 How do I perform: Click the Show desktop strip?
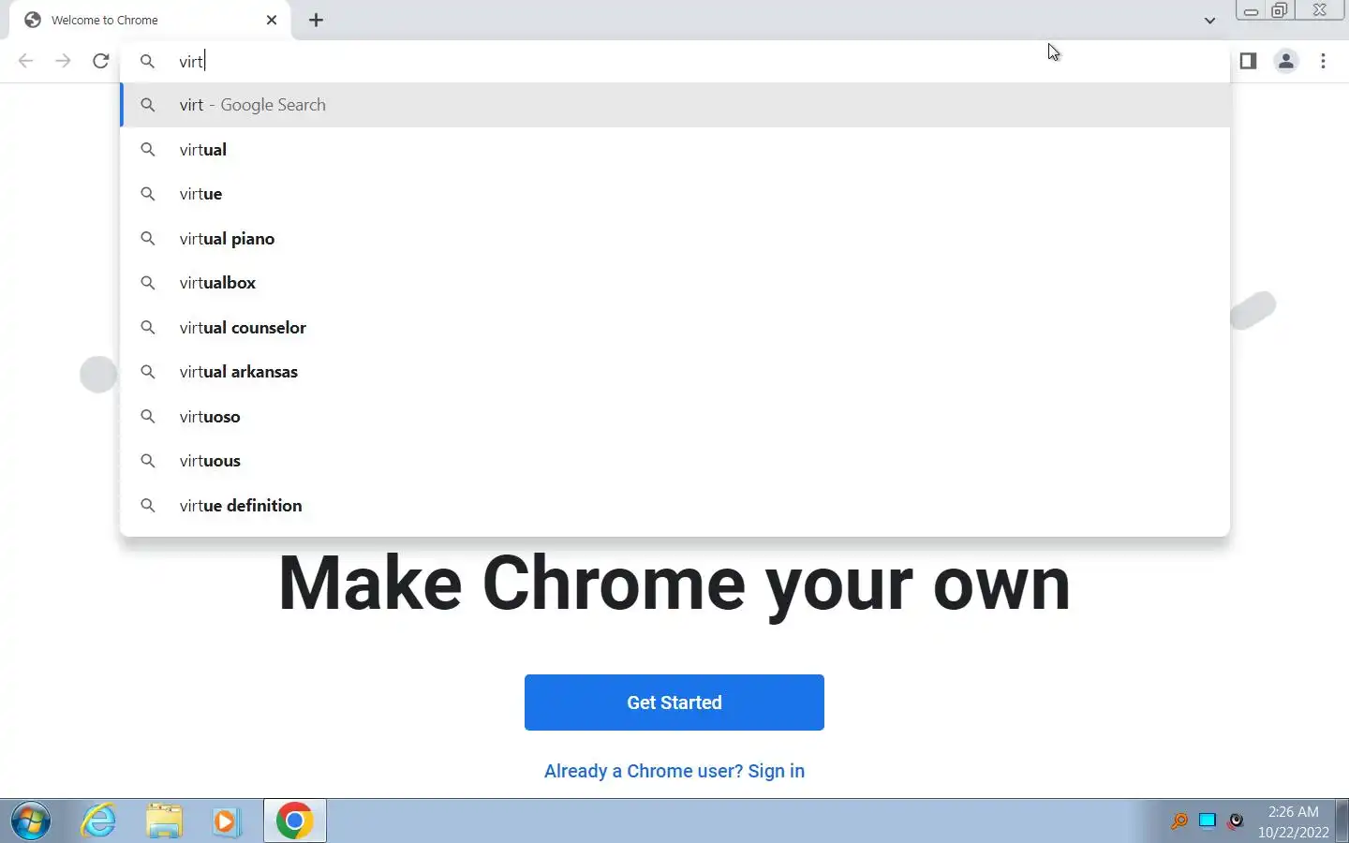(x=1342, y=821)
